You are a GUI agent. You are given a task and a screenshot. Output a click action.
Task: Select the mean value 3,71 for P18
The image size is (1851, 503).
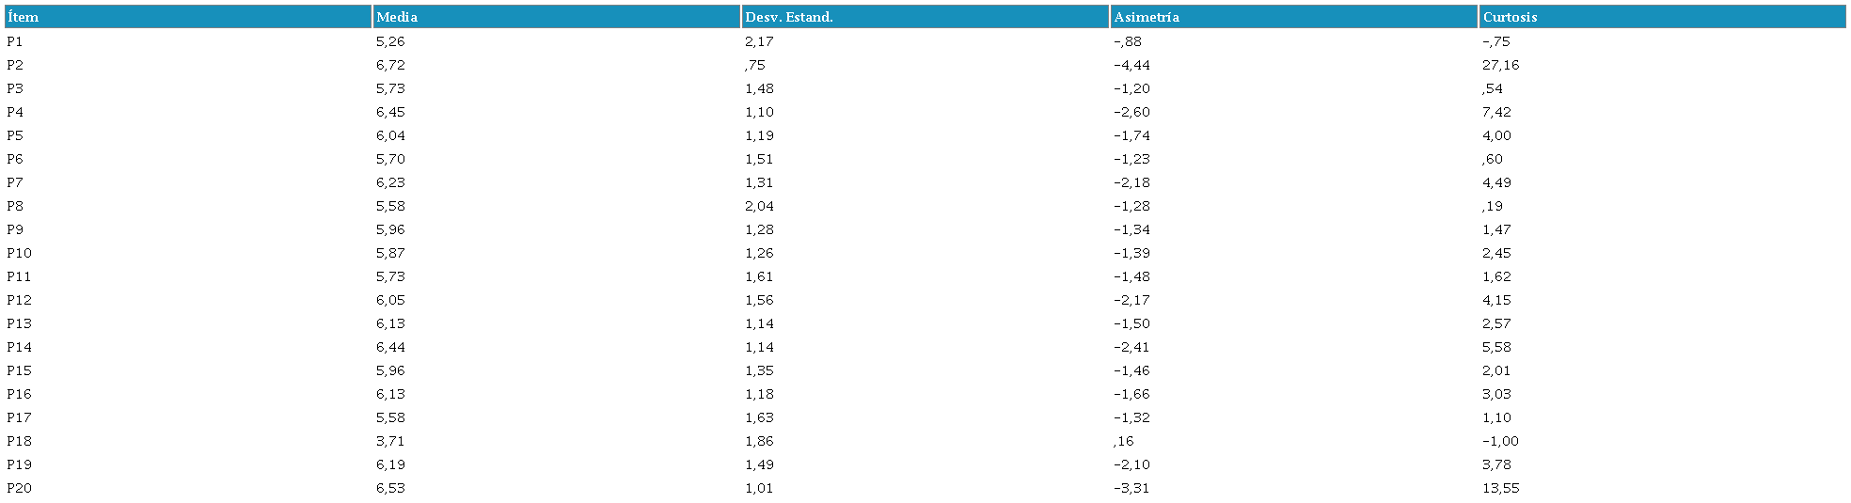(x=390, y=441)
